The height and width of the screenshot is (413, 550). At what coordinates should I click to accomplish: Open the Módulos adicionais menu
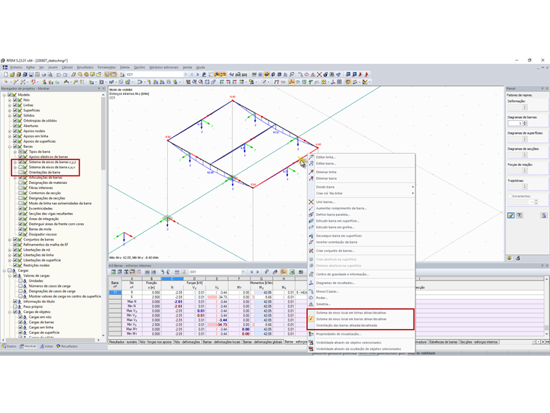point(164,67)
